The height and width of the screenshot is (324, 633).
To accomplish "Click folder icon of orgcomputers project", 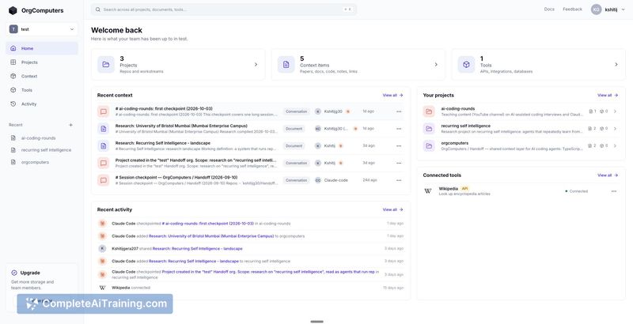I will coord(429,146).
